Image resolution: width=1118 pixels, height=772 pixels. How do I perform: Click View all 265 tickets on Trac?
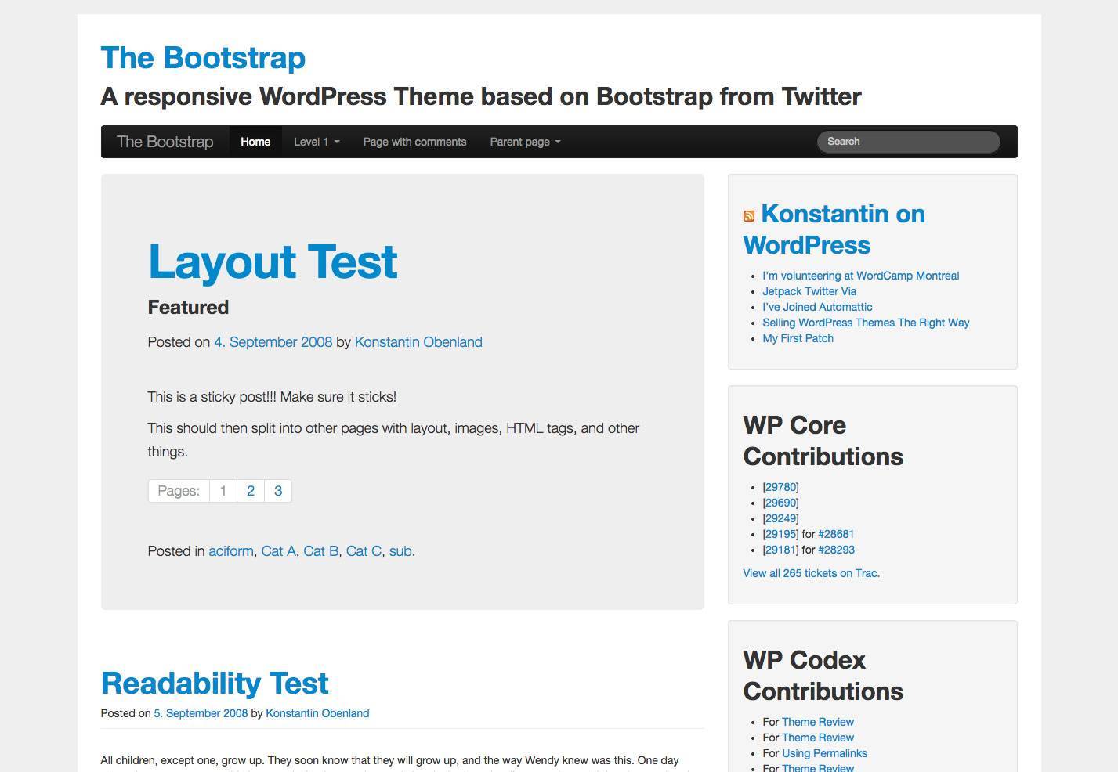click(x=812, y=573)
